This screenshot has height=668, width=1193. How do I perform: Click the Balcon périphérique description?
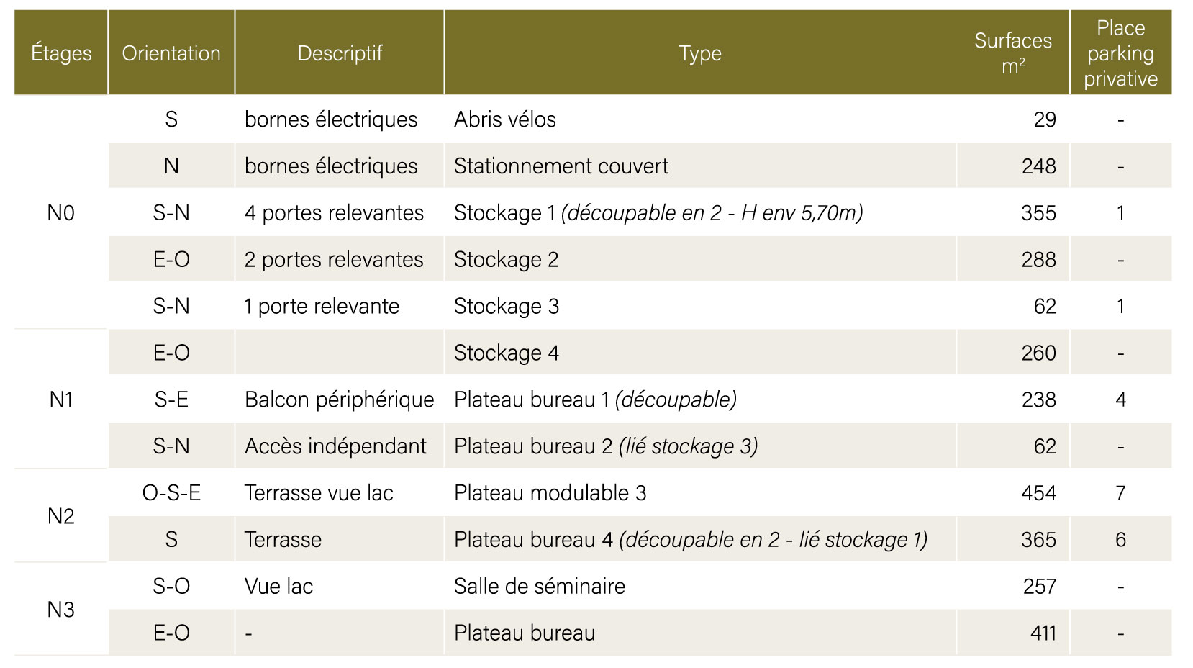point(339,400)
